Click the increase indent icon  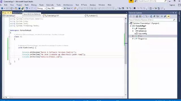123,8
